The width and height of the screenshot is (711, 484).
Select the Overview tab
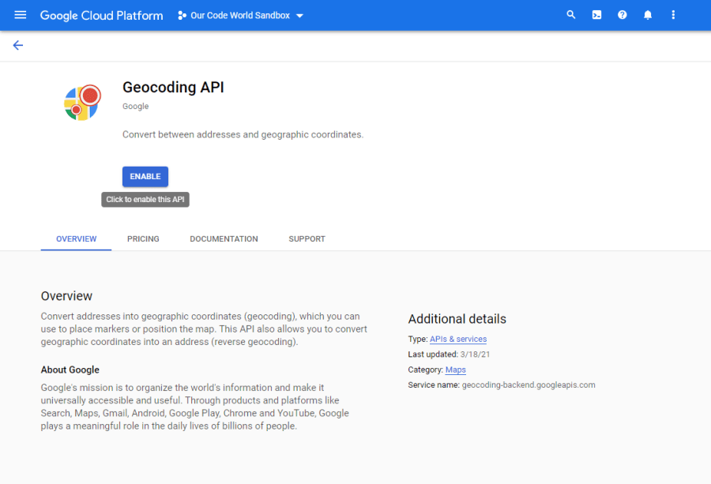(x=76, y=238)
